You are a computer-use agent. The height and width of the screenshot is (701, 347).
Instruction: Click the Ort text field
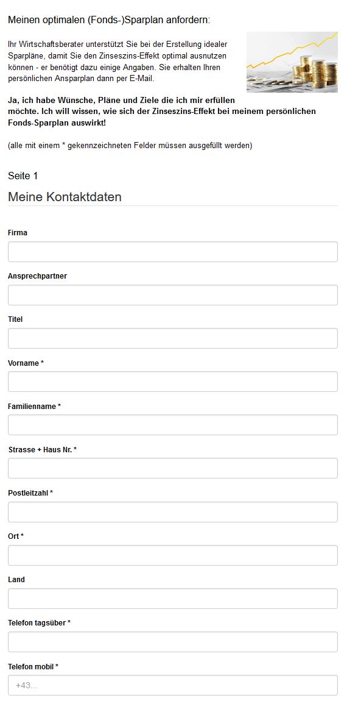point(173,555)
